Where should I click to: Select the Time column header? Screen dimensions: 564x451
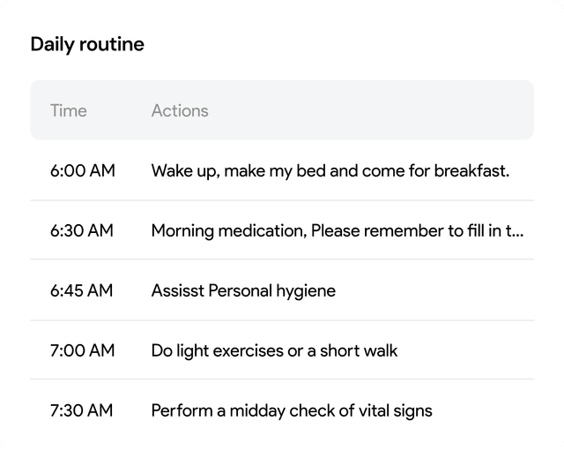pos(69,110)
